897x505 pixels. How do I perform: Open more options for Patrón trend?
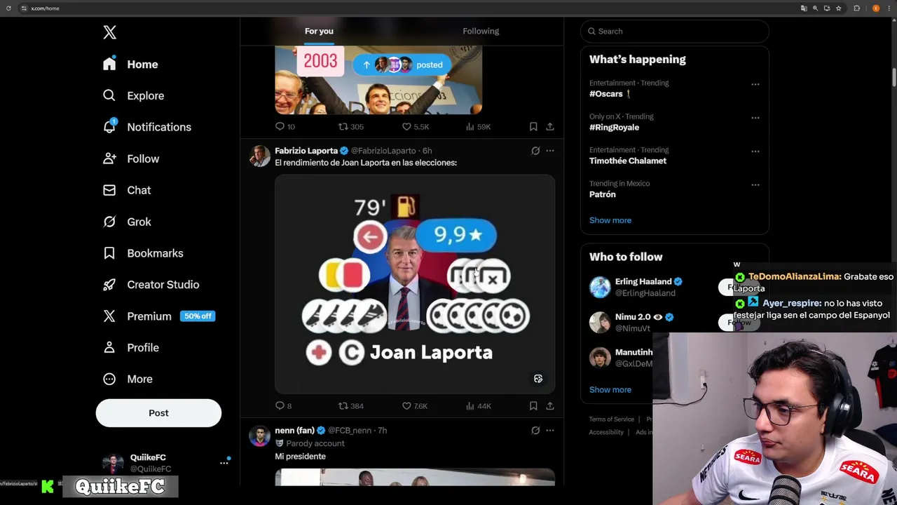click(755, 185)
